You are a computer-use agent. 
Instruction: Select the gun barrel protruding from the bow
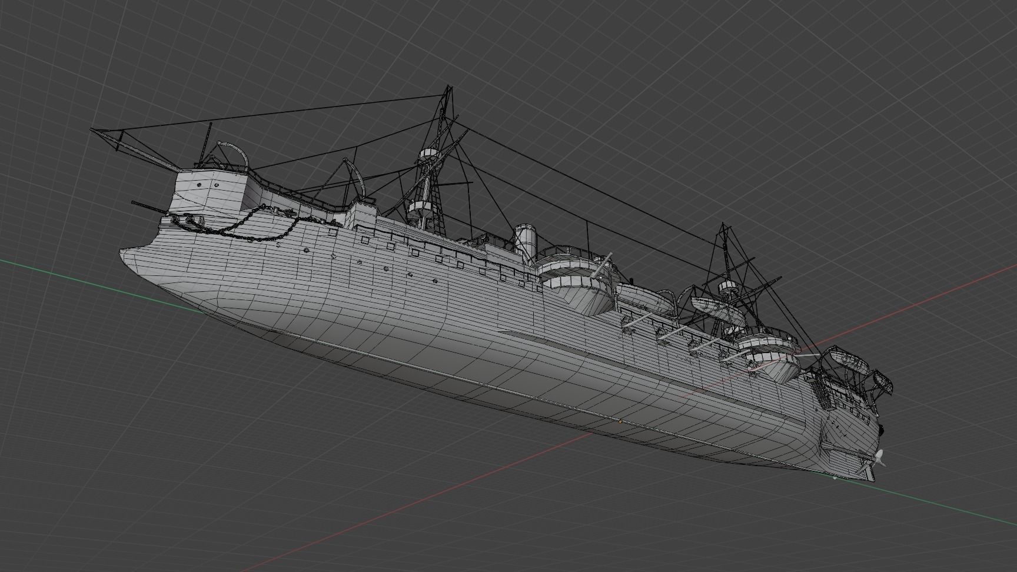[150, 208]
